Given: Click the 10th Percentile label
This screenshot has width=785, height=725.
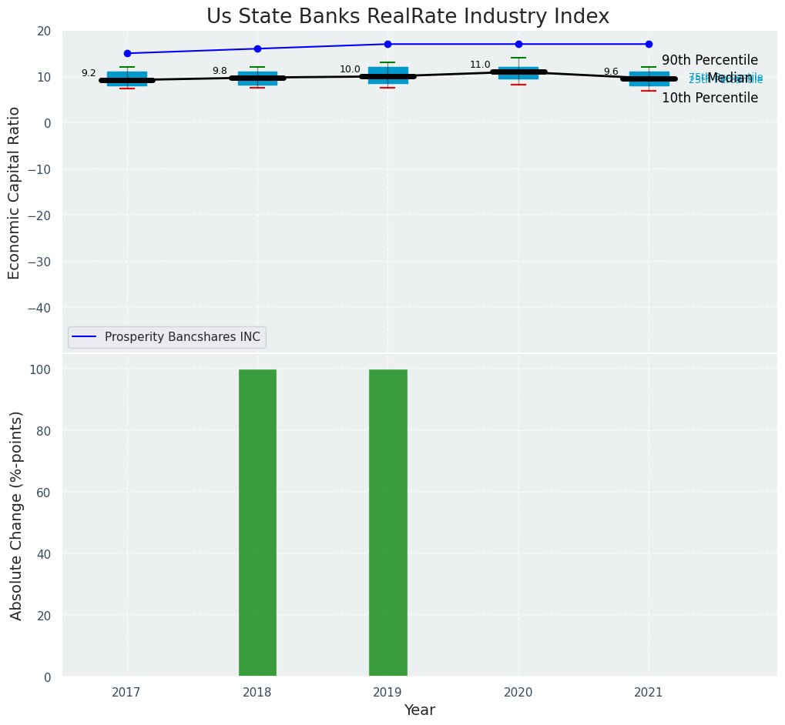Looking at the screenshot, I should 710,98.
